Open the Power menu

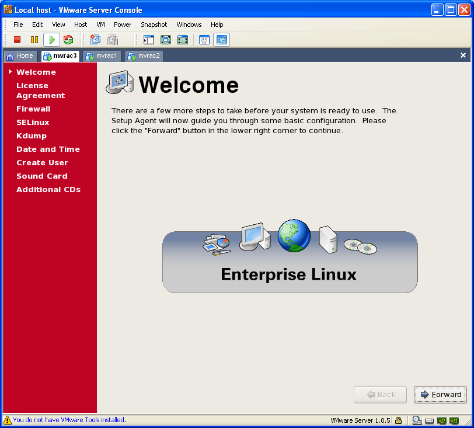(123, 25)
